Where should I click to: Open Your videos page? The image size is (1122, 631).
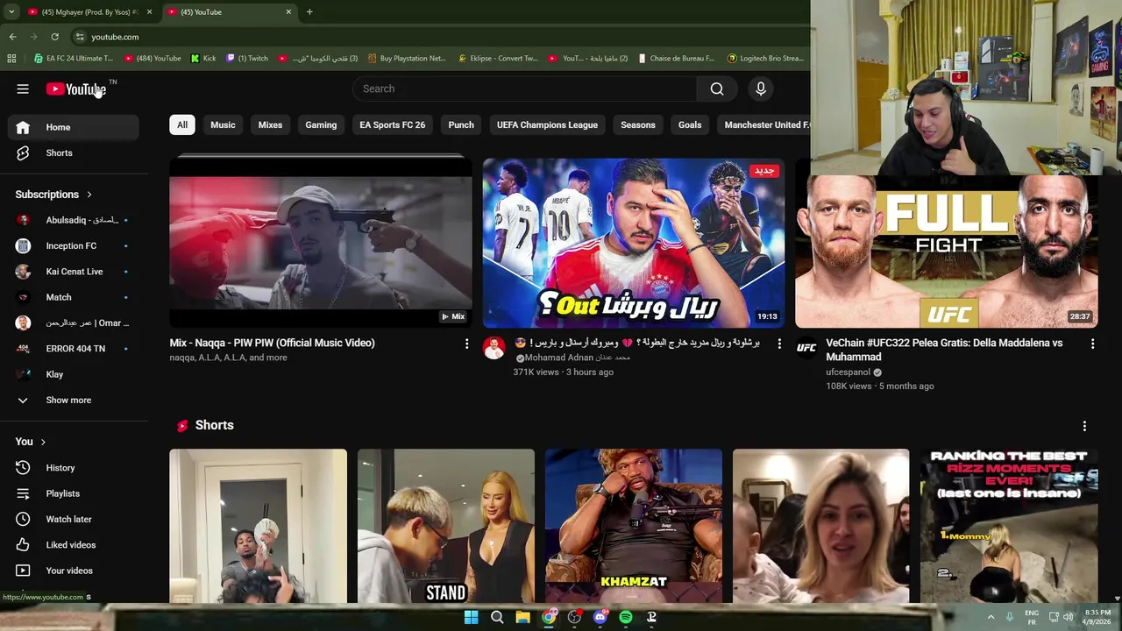point(74,571)
